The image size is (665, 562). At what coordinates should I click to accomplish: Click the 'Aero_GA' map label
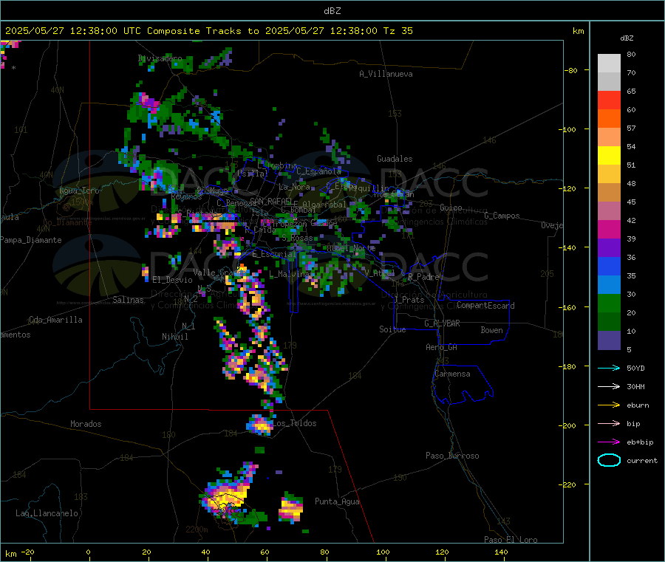pos(442,347)
